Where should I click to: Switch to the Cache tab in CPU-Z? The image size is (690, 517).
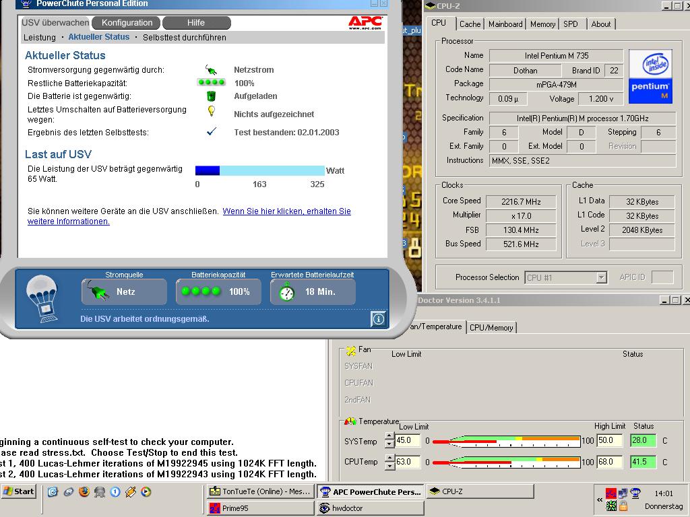point(470,24)
